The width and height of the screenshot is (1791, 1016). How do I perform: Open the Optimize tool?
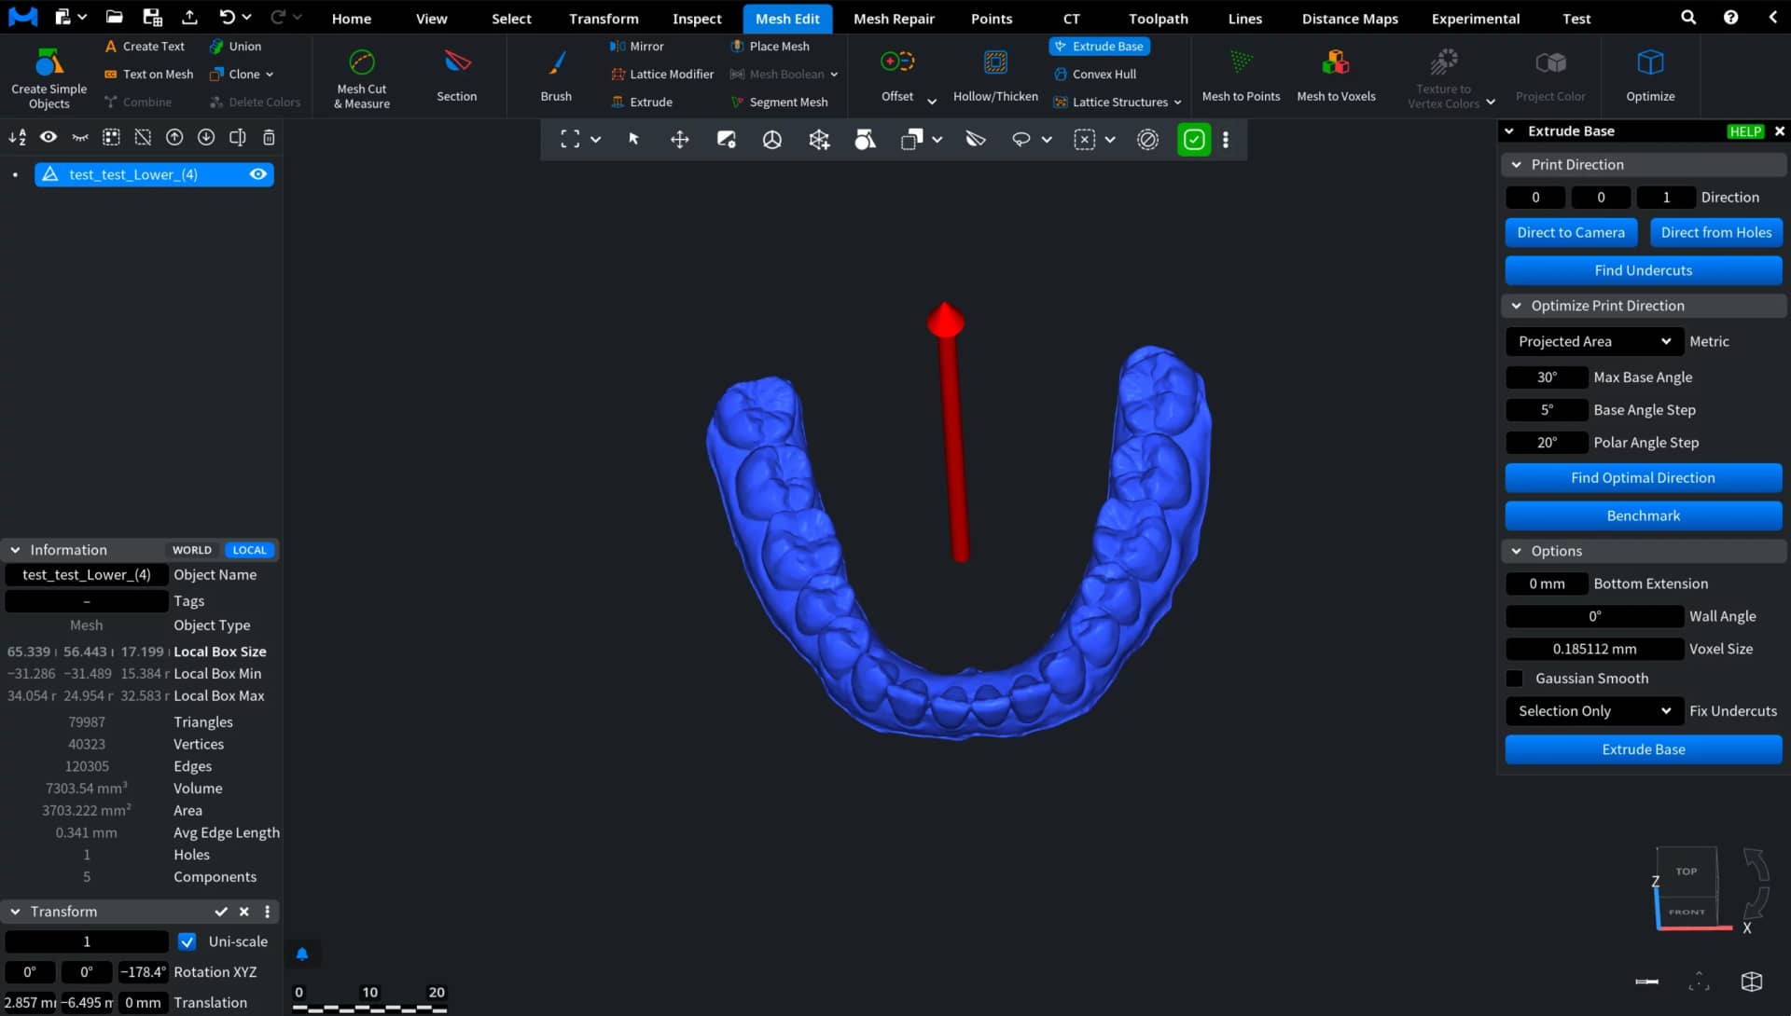(1650, 76)
